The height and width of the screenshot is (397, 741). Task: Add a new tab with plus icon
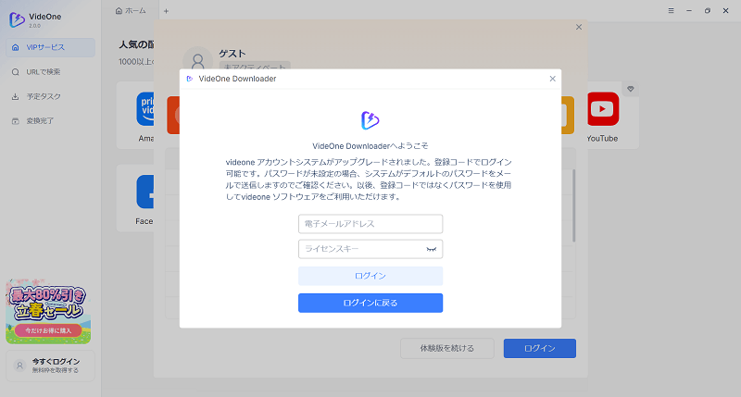[x=166, y=11]
